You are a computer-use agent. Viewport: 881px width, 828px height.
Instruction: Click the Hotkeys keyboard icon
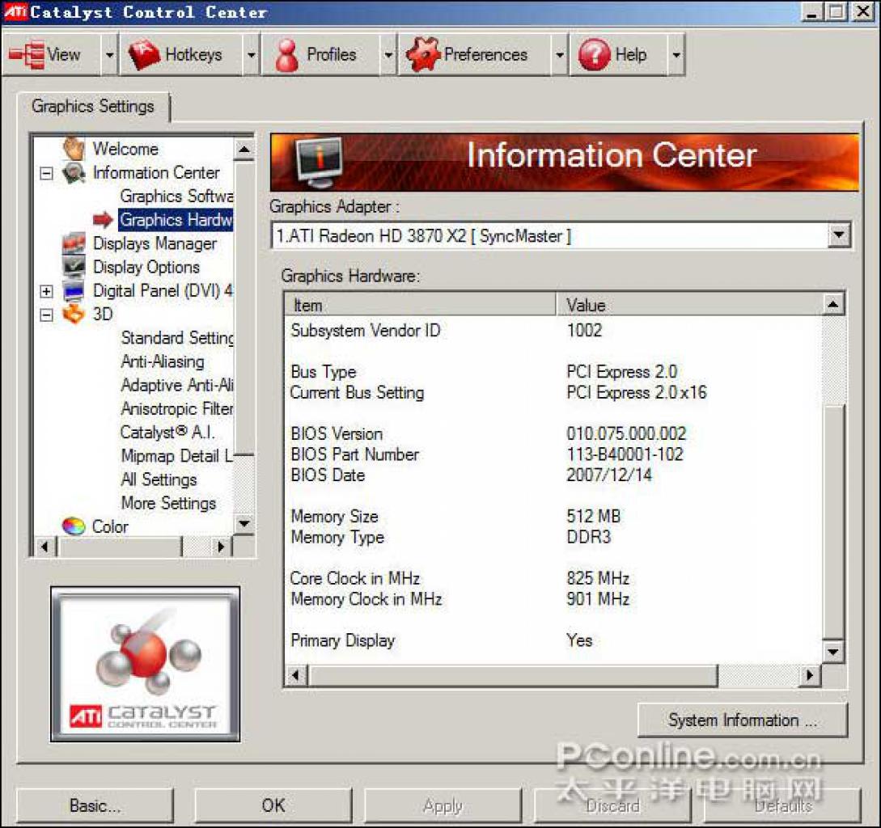click(144, 54)
